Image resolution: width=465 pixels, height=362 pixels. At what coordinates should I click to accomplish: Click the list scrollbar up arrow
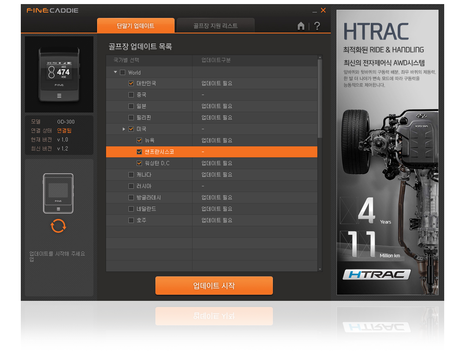320,57
